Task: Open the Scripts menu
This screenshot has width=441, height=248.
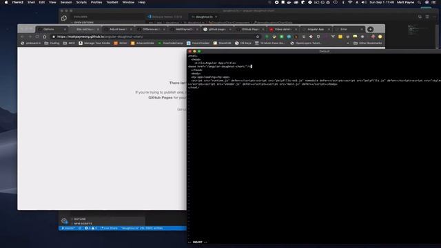Action: coord(81,2)
